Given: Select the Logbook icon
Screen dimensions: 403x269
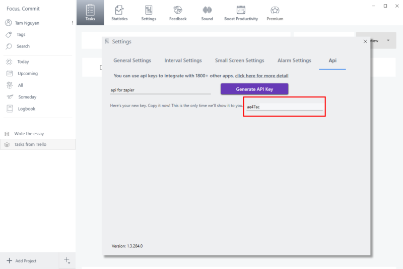Looking at the screenshot, I should click(10, 109).
